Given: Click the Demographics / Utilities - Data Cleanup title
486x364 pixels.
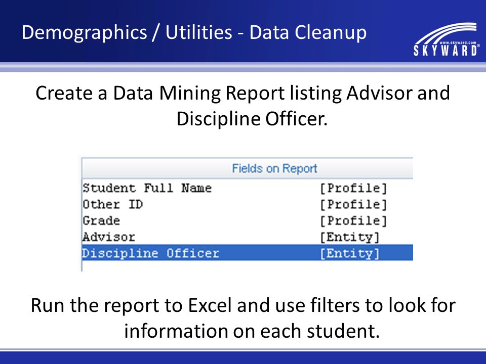Looking at the screenshot, I should click(194, 32).
